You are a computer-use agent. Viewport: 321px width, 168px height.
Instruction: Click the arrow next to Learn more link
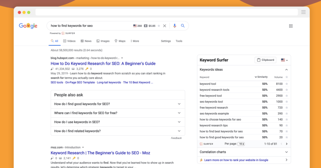tap(287, 160)
